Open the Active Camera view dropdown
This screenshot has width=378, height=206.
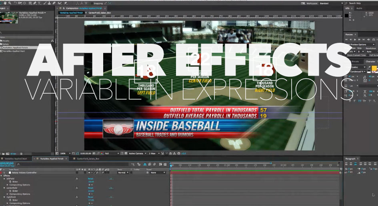click(x=138, y=154)
